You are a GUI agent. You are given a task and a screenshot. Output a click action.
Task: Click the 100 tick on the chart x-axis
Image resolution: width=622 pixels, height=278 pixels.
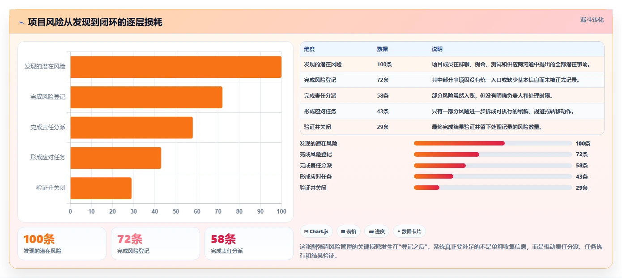pos(281,211)
